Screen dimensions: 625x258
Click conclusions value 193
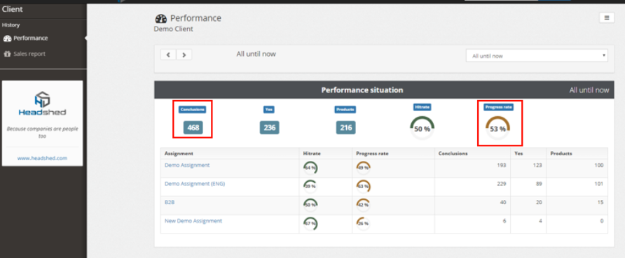[502, 165]
